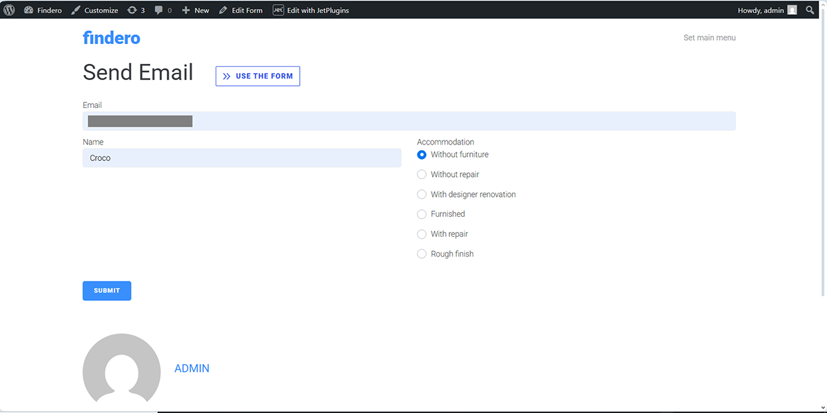This screenshot has height=413, width=827.
Task: Open the WordPress logo menu
Action: [x=9, y=10]
